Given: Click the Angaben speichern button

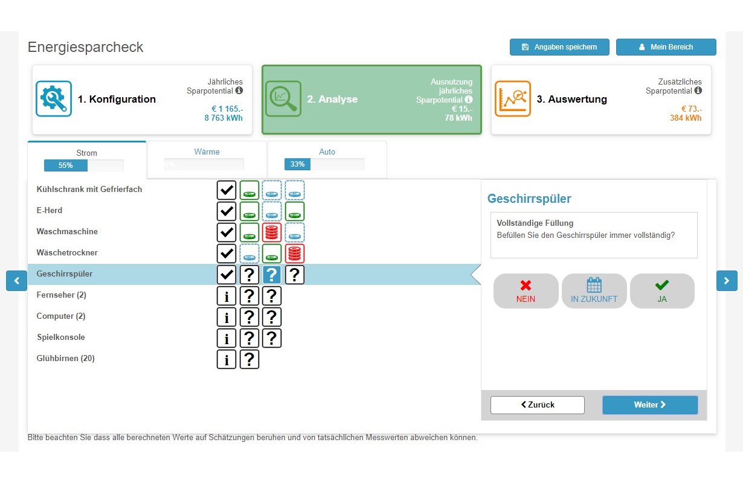Looking at the screenshot, I should tap(559, 47).
